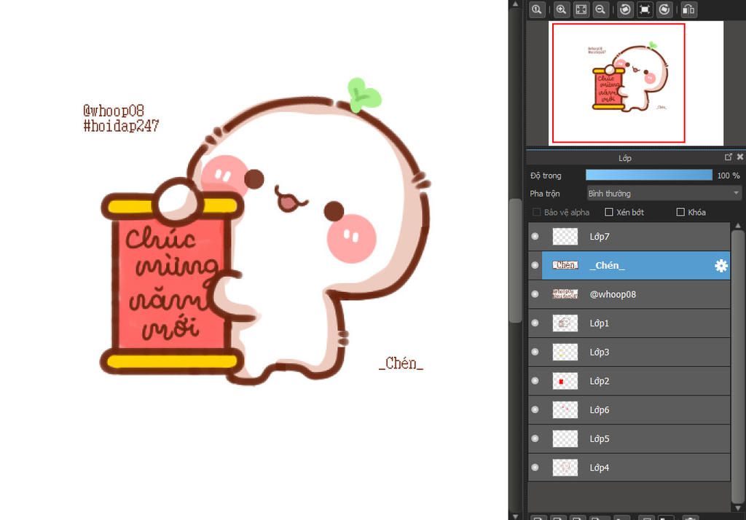Viewport: 746px width, 520px height.
Task: Select layer name Lớp3
Action: (600, 352)
